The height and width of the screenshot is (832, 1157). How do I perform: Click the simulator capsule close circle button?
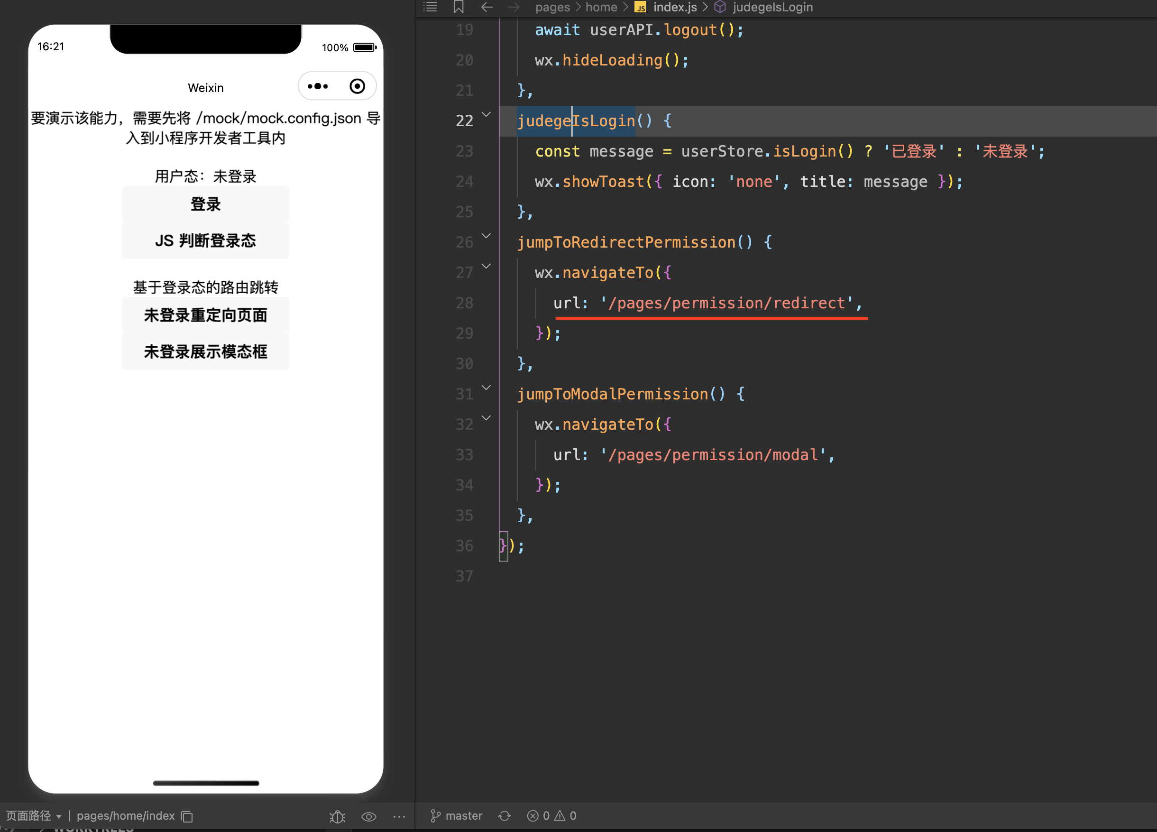point(357,86)
